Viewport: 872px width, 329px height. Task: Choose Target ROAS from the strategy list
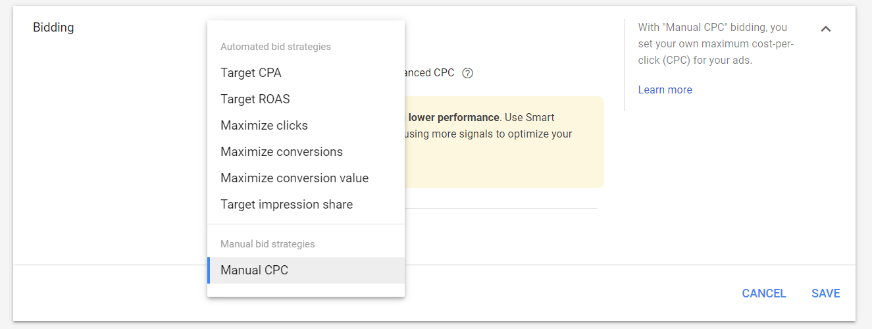coord(255,99)
